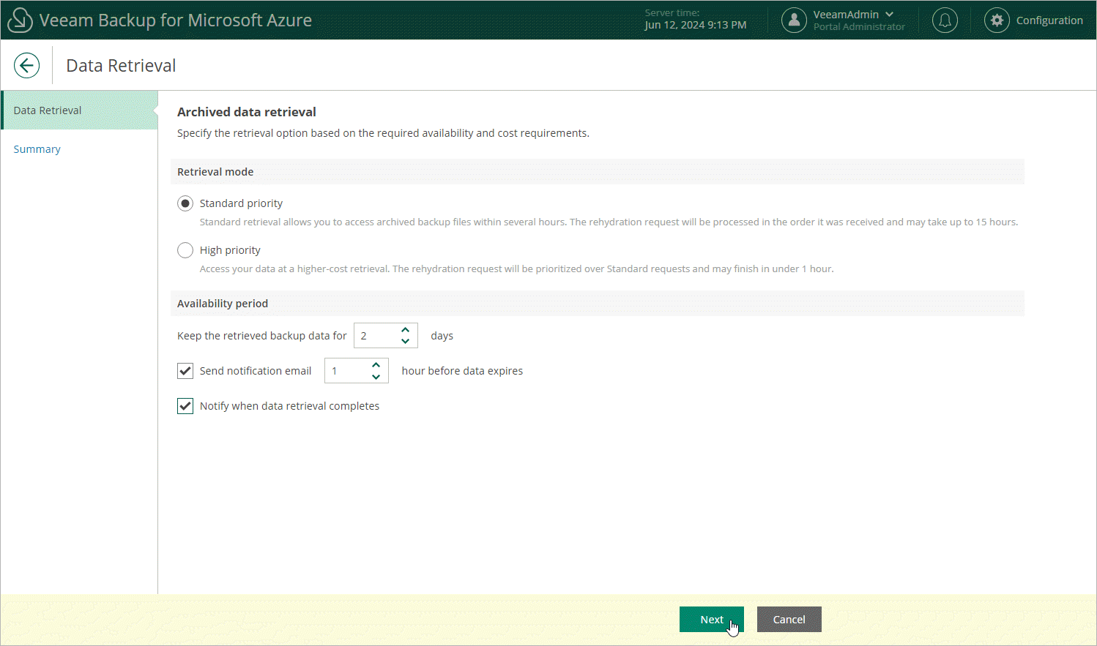Screen dimensions: 1097x646
Task: Toggle Notify when data retrieval completes
Action: [x=185, y=406]
